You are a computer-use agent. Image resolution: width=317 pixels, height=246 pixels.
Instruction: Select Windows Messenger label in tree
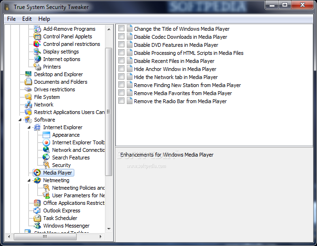click(66, 226)
